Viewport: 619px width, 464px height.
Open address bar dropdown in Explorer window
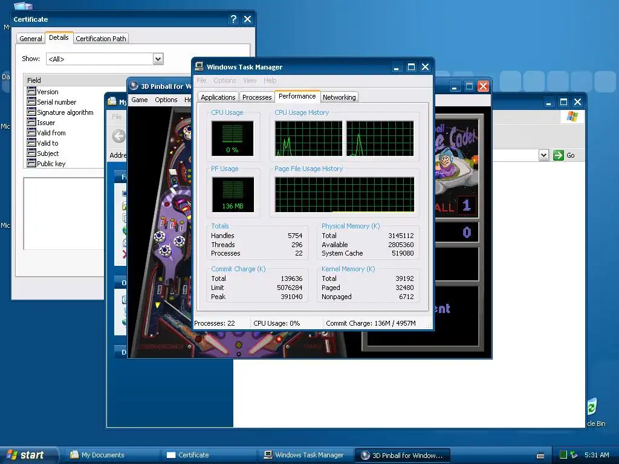[x=543, y=155]
